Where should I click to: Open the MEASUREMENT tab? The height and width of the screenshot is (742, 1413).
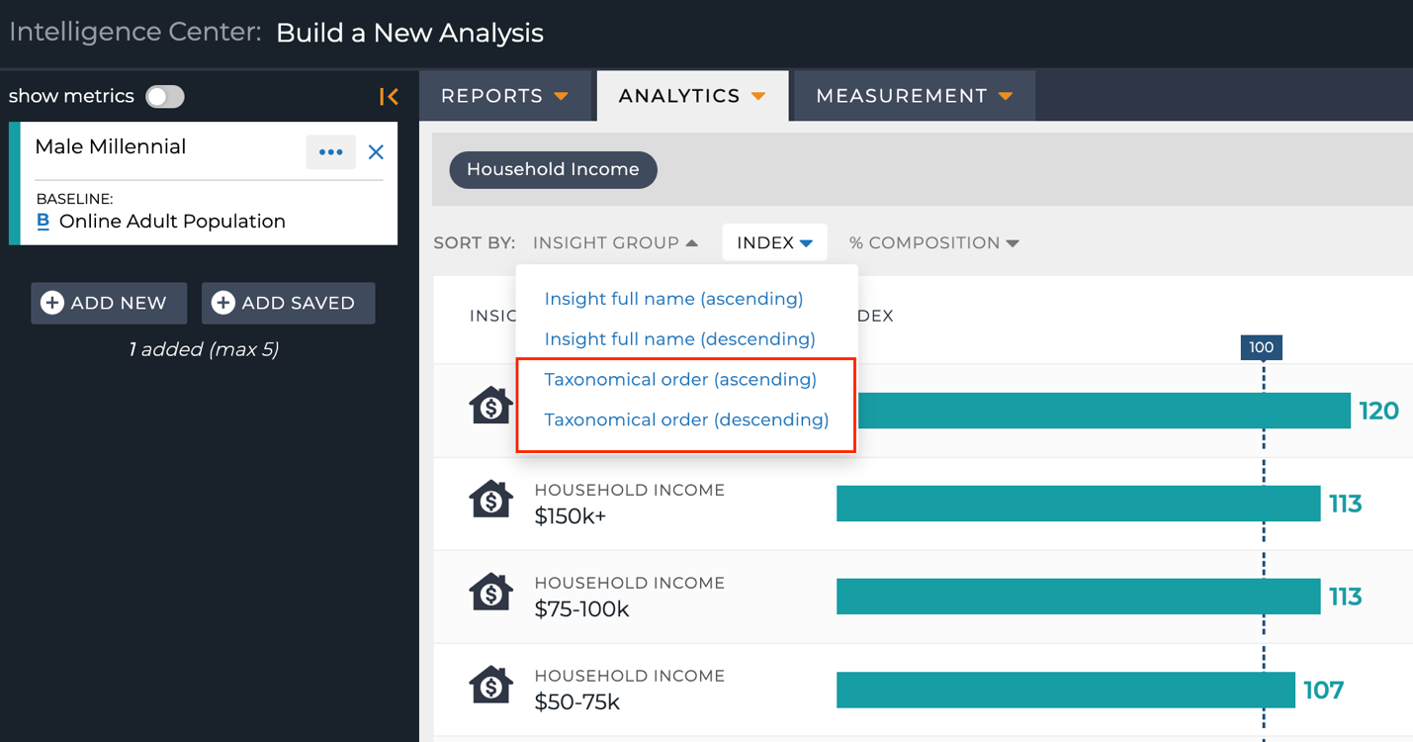[914, 96]
